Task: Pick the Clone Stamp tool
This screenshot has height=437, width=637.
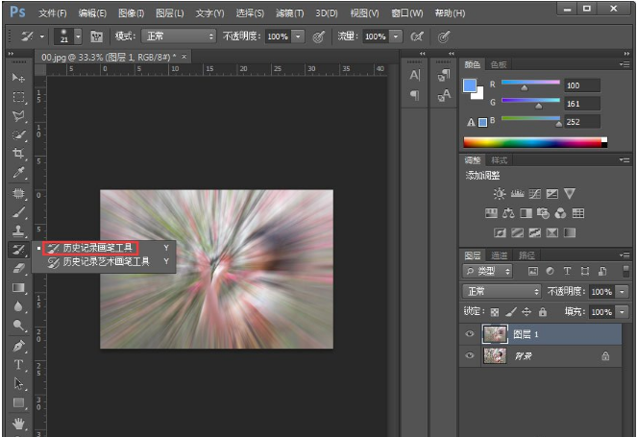Action: click(18, 231)
